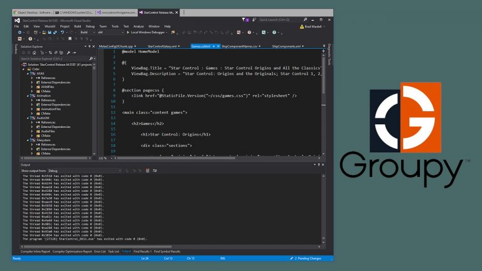Click the Pending Changes pencil icon

[x=291, y=258]
